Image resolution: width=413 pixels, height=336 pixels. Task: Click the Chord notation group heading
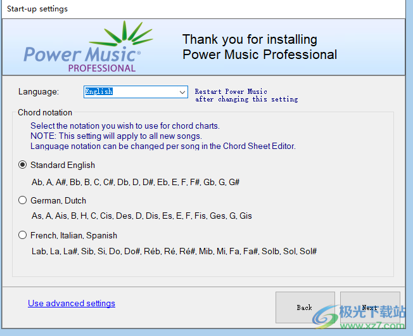tap(45, 112)
